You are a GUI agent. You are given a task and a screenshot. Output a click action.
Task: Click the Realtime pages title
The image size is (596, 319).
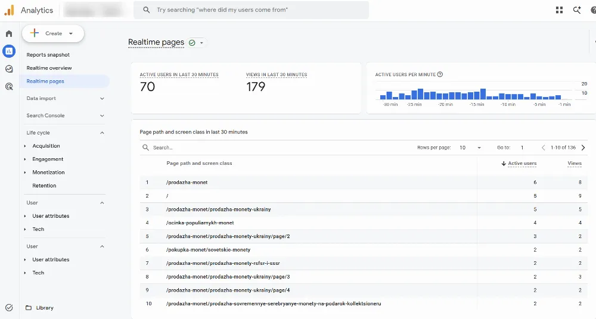pyautogui.click(x=156, y=42)
